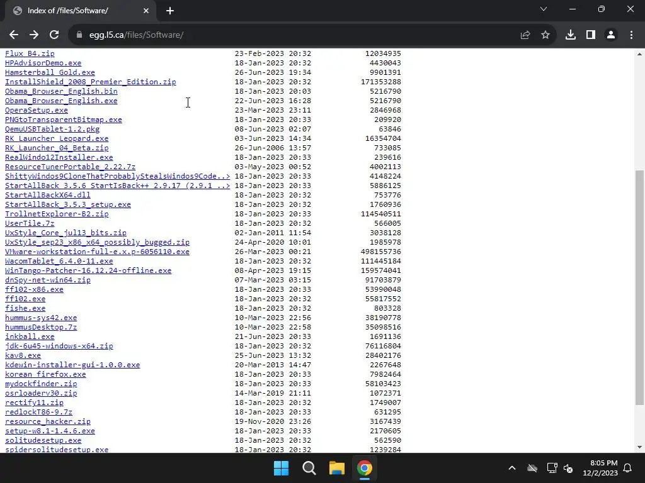
Task: Download InstallShield_2008_Premier_Edition.zip
Action: [x=91, y=82]
